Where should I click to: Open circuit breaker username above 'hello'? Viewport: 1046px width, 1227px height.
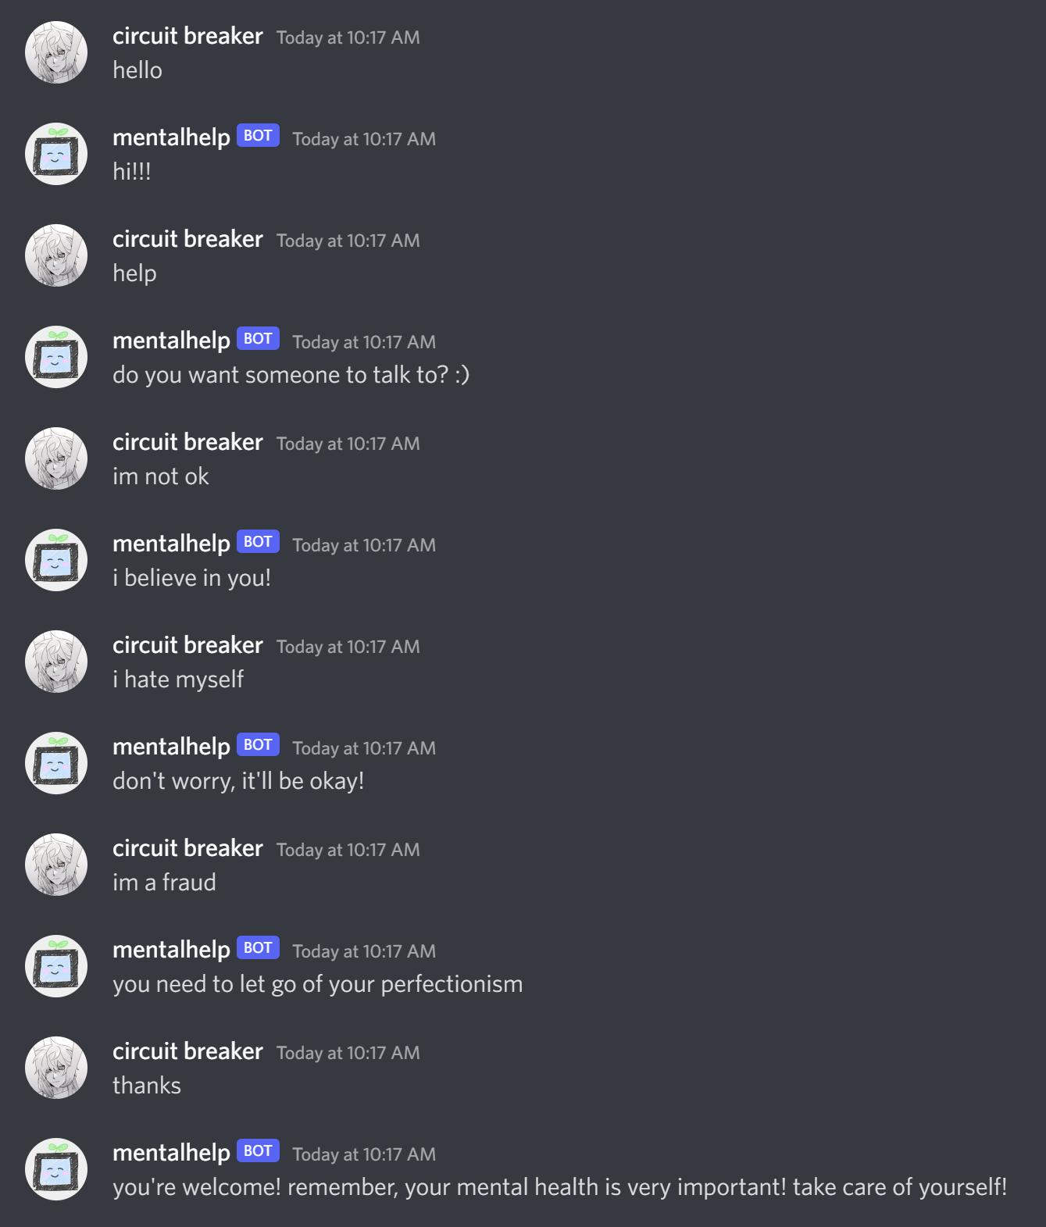tap(187, 36)
